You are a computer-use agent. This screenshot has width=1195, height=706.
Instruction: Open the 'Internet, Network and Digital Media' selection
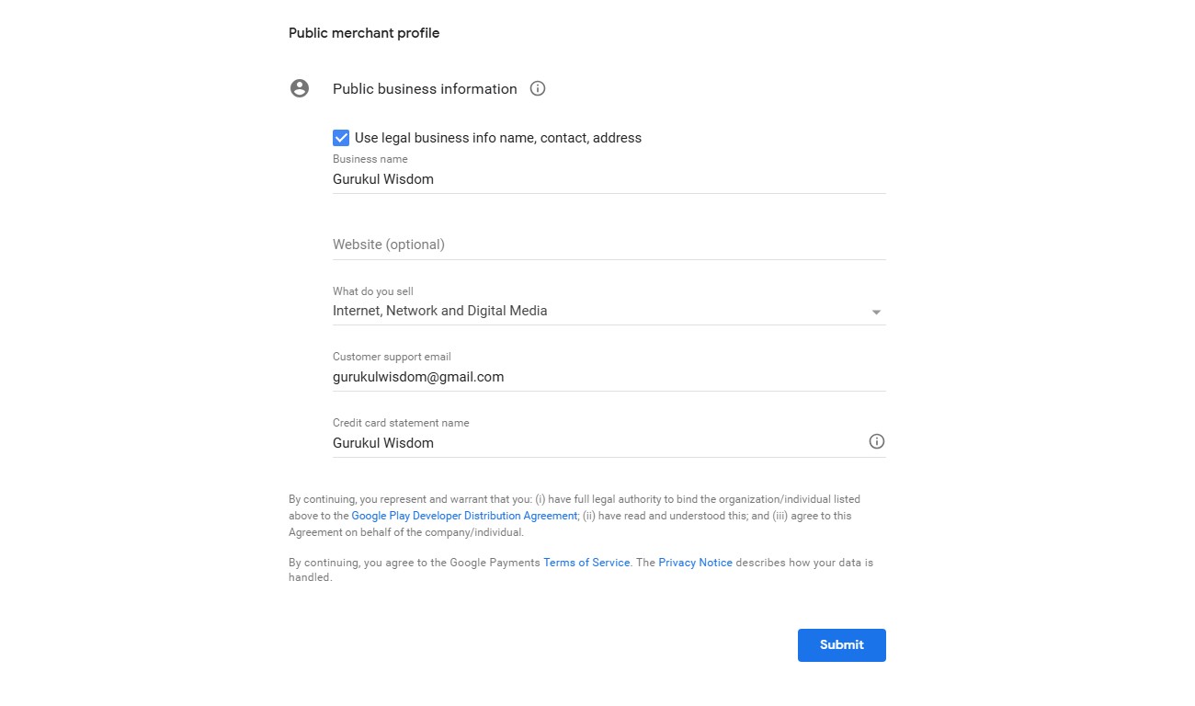(439, 311)
